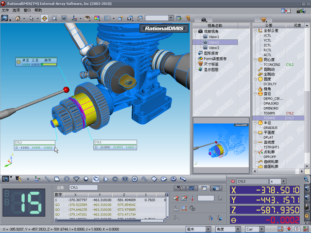
Task: Click the 3D model preview thumbnail
Action: (222, 145)
